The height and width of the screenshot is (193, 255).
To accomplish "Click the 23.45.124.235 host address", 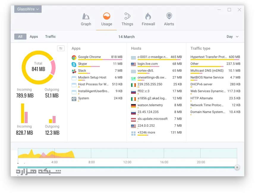I will [x=148, y=112].
